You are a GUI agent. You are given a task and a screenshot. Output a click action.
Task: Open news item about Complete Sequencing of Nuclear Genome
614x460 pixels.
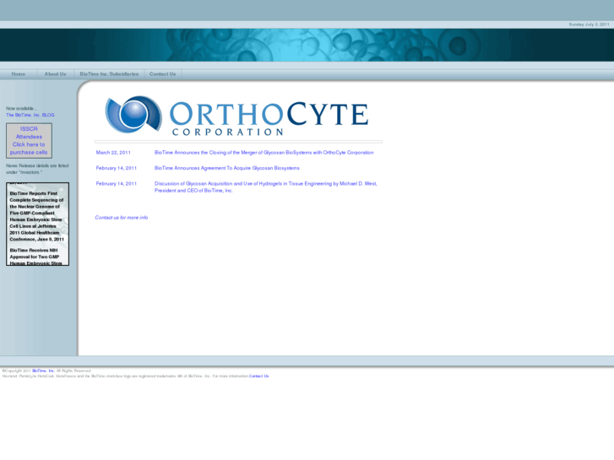36,216
